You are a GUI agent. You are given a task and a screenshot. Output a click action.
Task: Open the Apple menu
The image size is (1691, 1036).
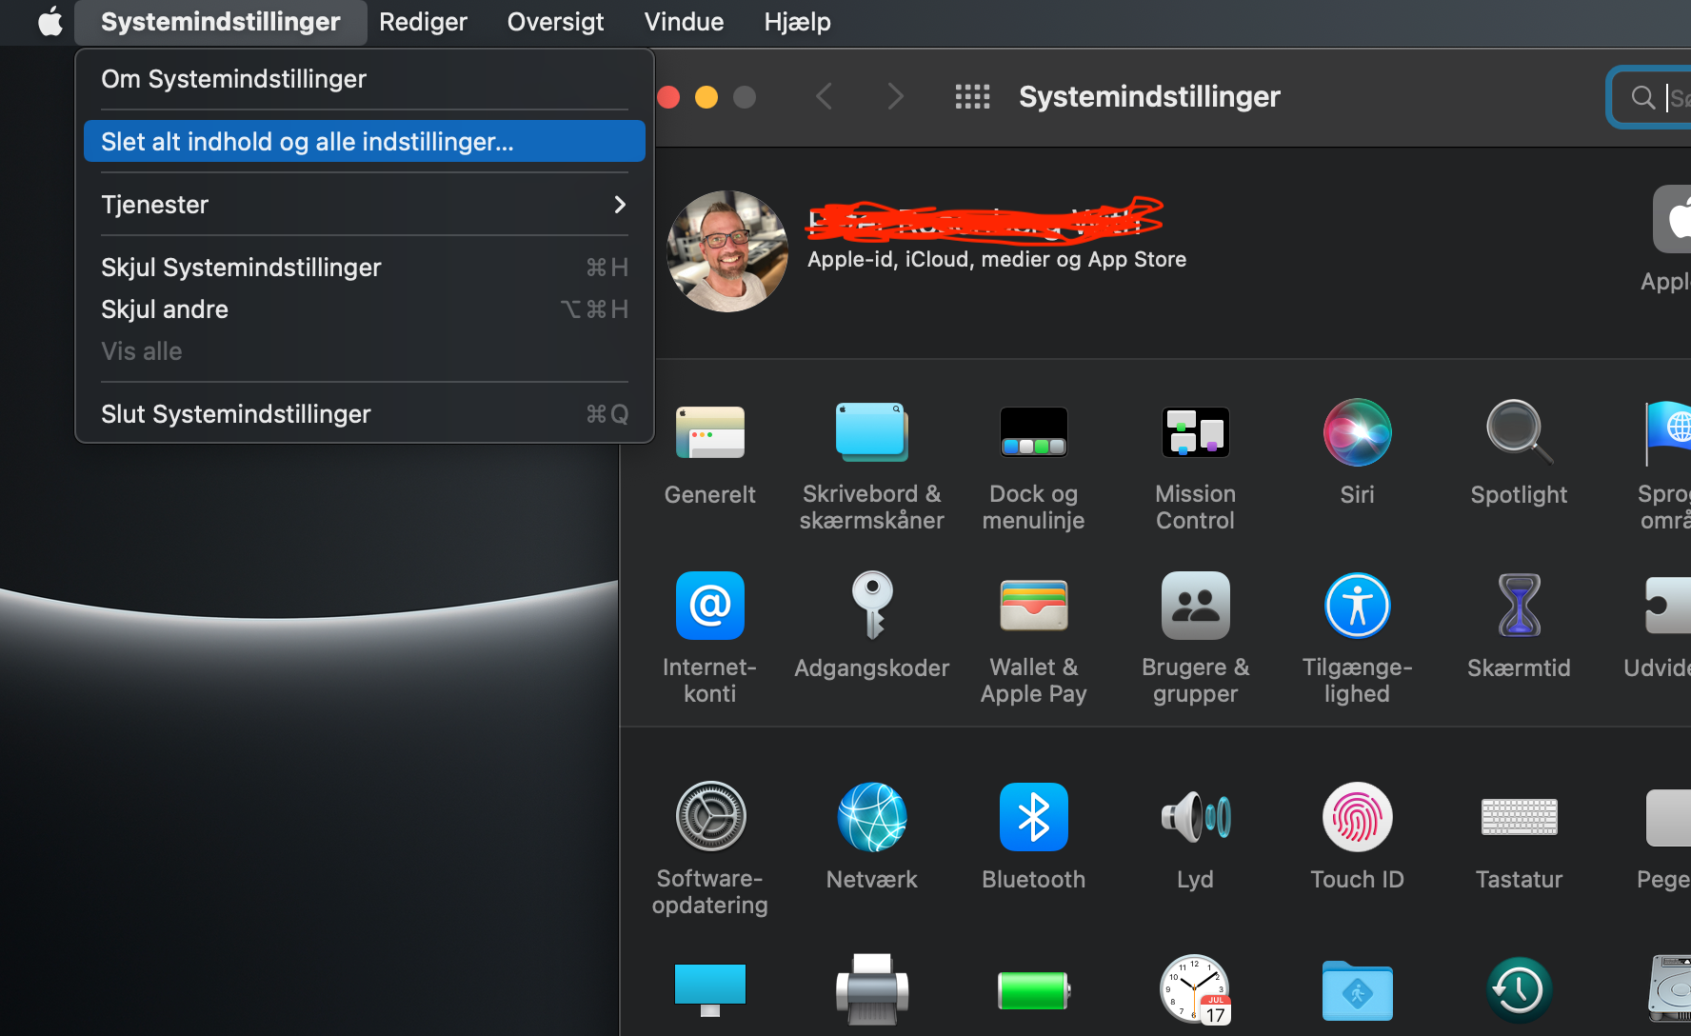pos(50,21)
